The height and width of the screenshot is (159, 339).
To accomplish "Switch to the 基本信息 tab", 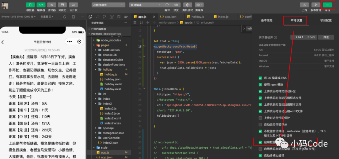I will [267, 20].
